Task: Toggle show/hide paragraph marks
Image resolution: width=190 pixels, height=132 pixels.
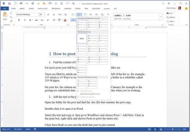Action: click(108, 14)
